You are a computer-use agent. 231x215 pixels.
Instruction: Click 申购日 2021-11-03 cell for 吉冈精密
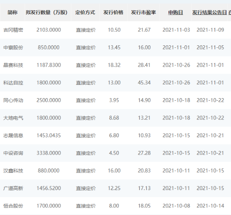176,30
